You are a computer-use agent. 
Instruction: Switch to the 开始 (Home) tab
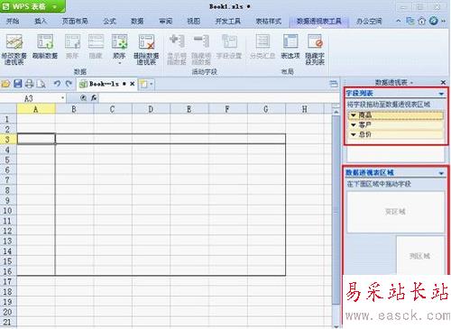13,21
